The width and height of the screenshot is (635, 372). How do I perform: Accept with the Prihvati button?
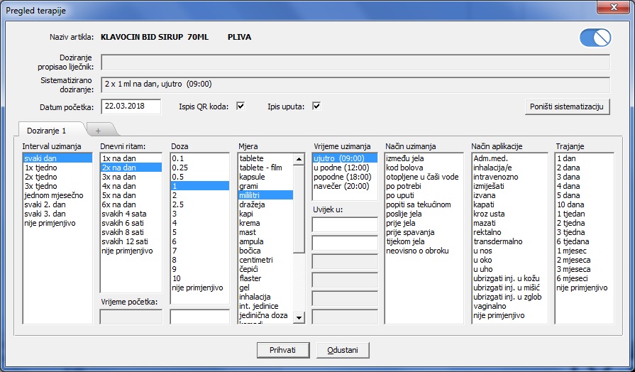click(x=282, y=350)
